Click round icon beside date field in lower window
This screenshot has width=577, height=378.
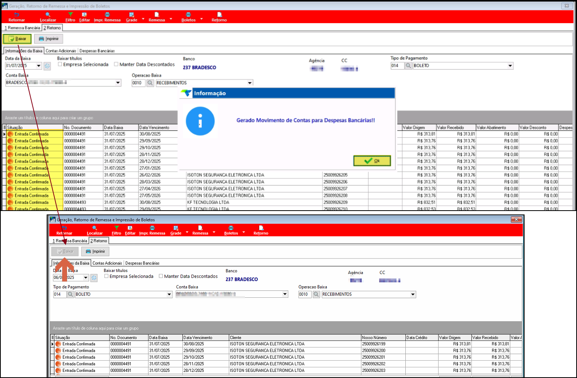tap(94, 278)
